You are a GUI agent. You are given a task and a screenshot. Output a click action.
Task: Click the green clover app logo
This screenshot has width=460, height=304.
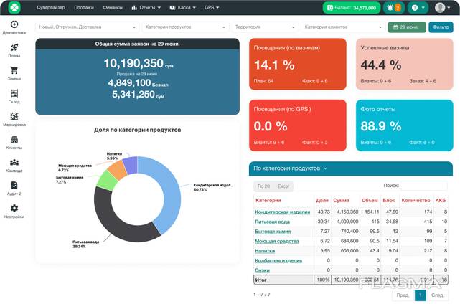(x=14, y=7)
